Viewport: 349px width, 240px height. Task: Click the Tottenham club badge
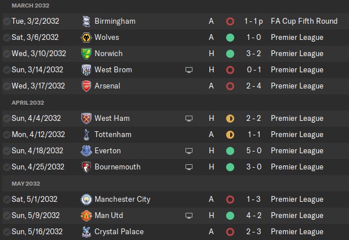pos(86,135)
